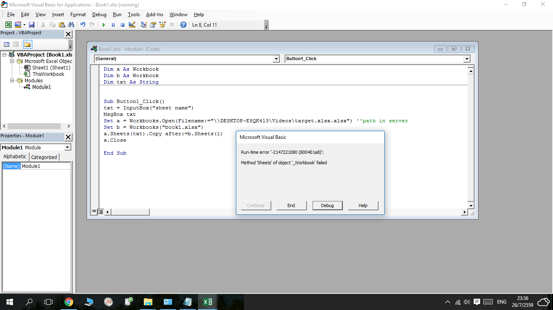Image resolution: width=553 pixels, height=310 pixels.
Task: Switch to the Categorized properties tab
Action: [44, 157]
